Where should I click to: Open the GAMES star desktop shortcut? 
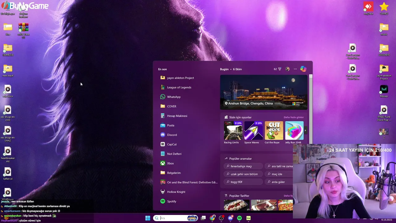[x=384, y=8]
